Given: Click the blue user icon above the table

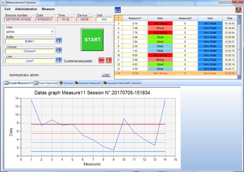Looking at the screenshot, I should point(118,10).
